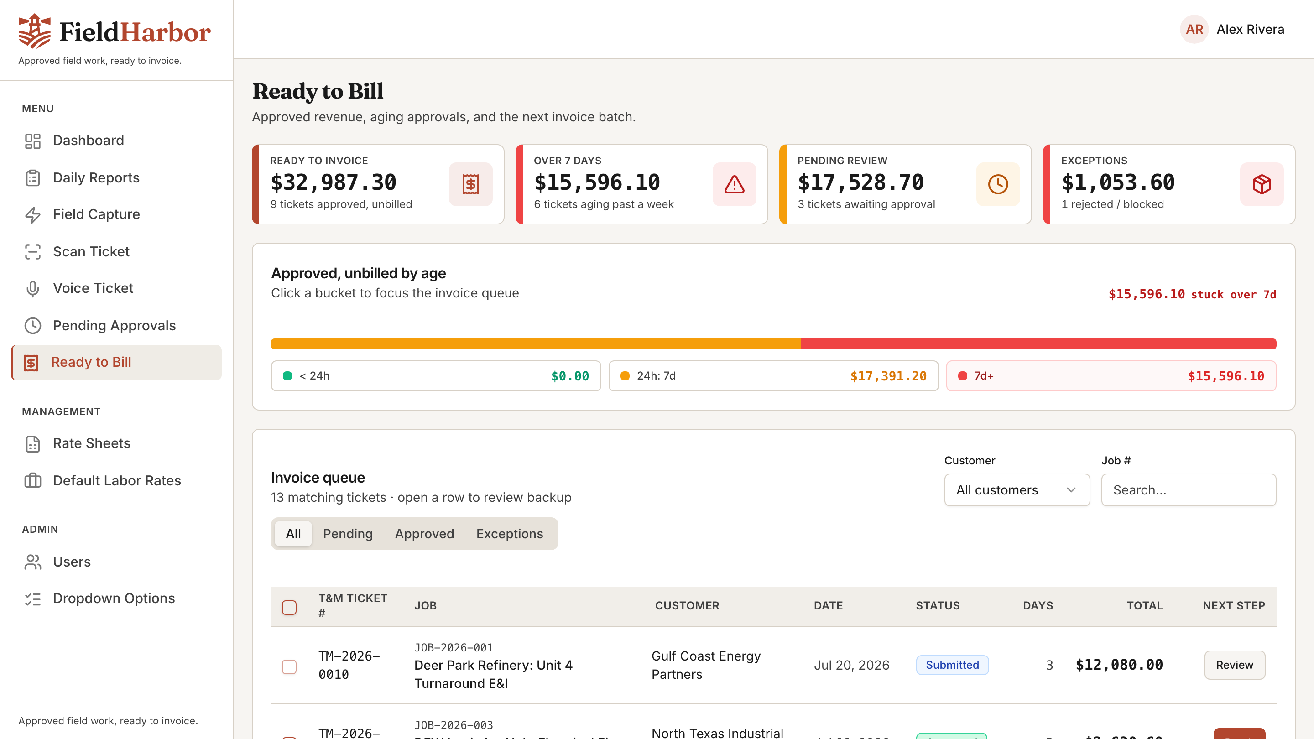Click the red segment of the aging bar

point(1038,344)
